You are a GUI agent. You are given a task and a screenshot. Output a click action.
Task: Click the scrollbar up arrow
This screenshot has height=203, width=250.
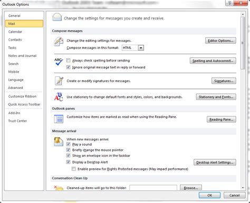243,14
